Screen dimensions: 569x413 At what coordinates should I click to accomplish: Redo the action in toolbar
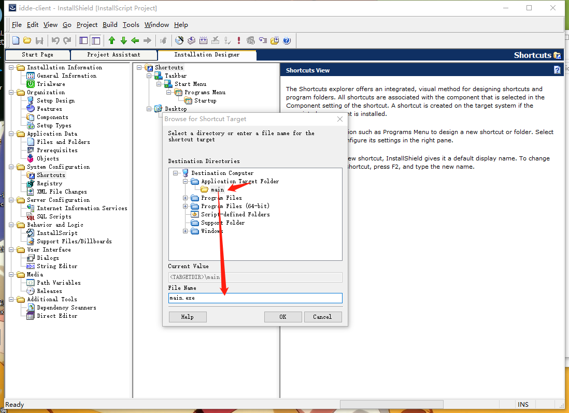67,40
